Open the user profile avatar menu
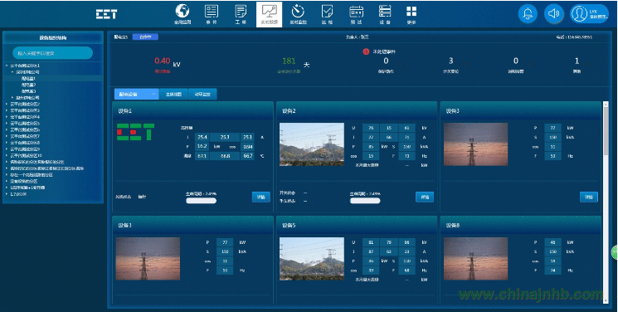This screenshot has height=312, width=618. coord(589,14)
